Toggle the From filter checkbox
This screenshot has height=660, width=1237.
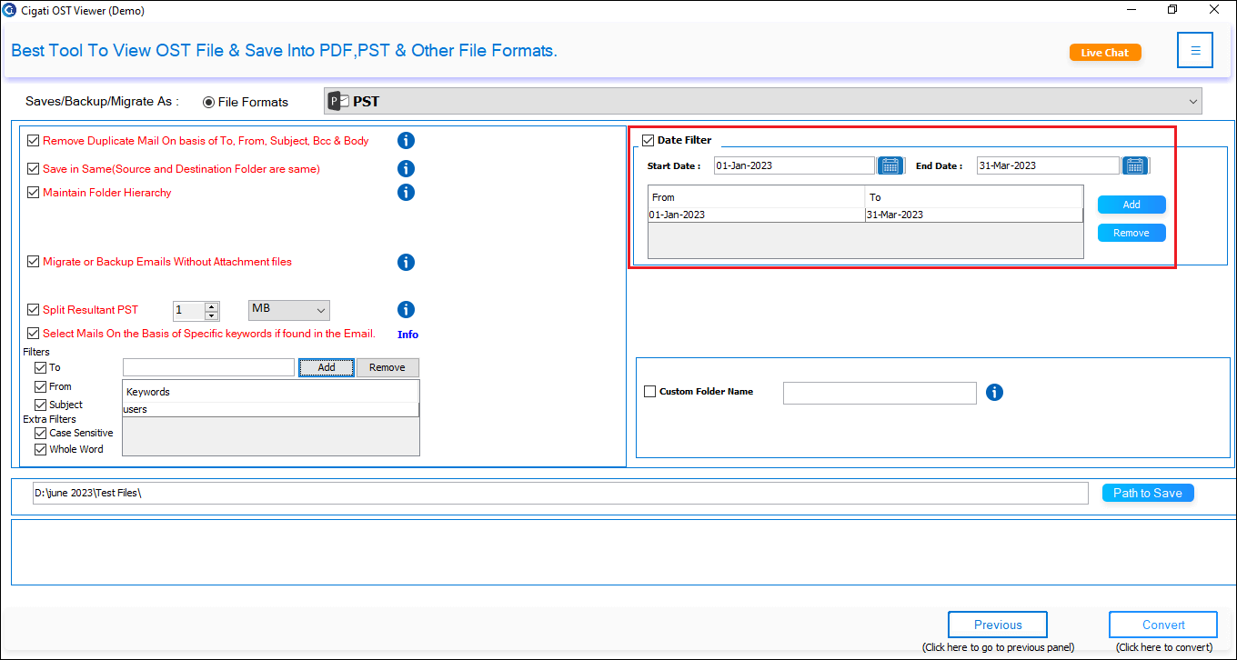click(40, 386)
